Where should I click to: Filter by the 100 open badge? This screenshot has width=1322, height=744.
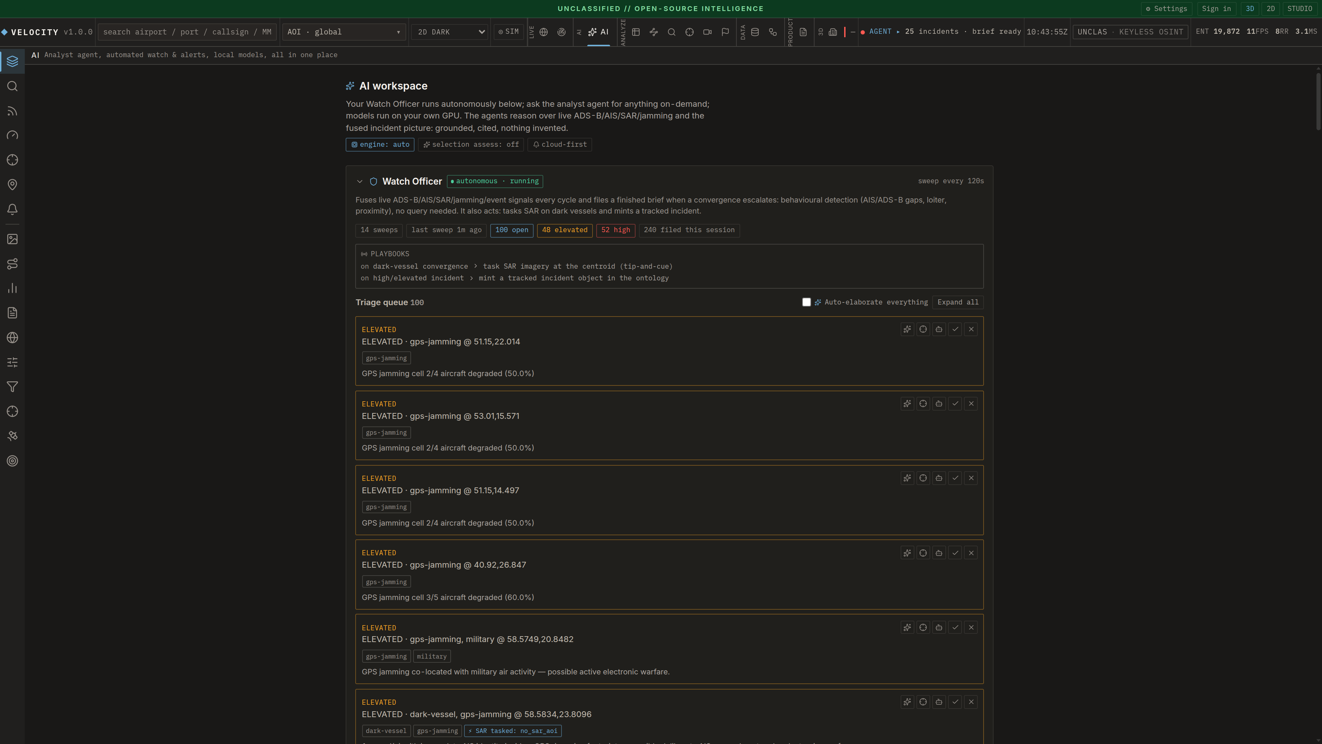(x=512, y=230)
